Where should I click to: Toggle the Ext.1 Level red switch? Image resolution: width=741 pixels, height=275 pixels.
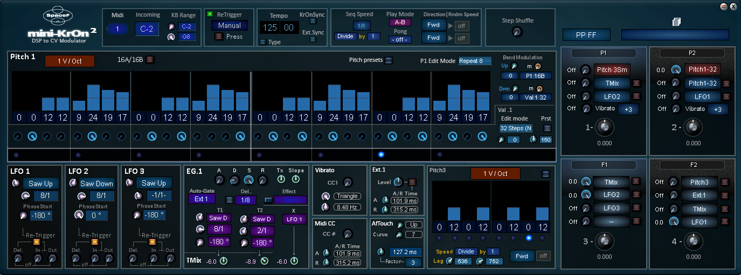pyautogui.click(x=412, y=182)
